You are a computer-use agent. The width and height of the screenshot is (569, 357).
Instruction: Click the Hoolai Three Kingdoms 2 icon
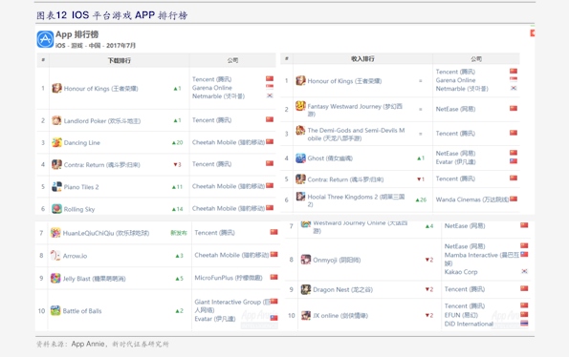pyautogui.click(x=300, y=197)
